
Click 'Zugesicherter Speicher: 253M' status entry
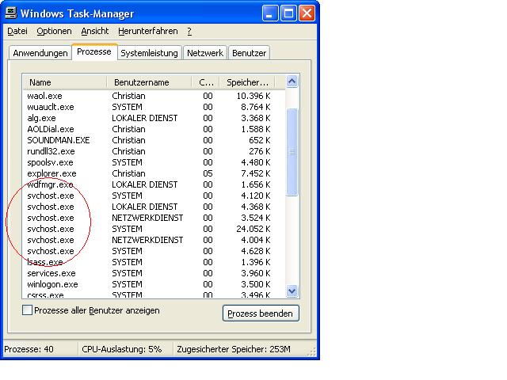point(234,349)
